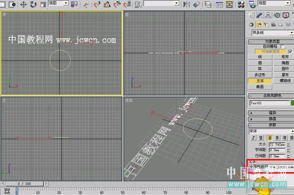Select the Scale tool in the toolbar

(43, 4)
